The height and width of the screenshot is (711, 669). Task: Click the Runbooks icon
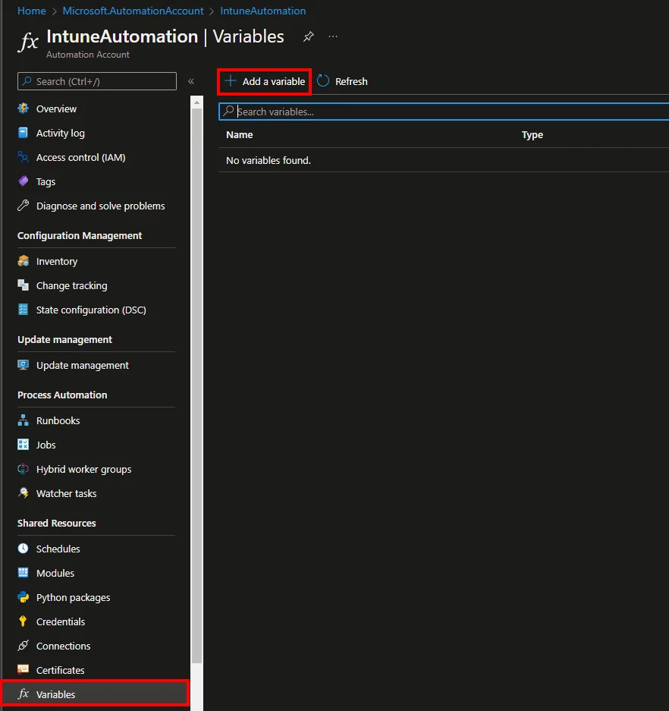[x=23, y=420]
